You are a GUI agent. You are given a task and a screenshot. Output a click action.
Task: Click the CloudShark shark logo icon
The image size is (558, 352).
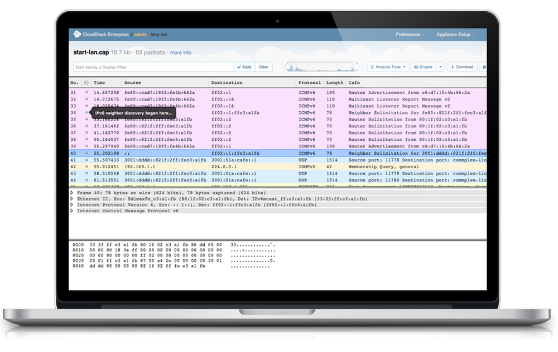[x=76, y=34]
